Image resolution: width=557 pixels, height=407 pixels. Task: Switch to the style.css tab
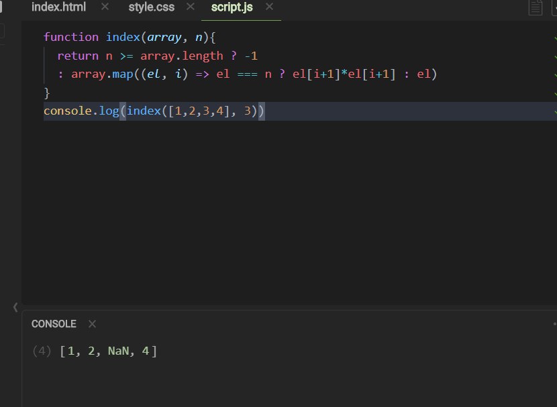click(151, 7)
